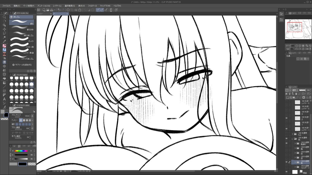This screenshot has height=175, width=312.
Task: Click the help question mark toolbar icon
Action: tap(116, 10)
